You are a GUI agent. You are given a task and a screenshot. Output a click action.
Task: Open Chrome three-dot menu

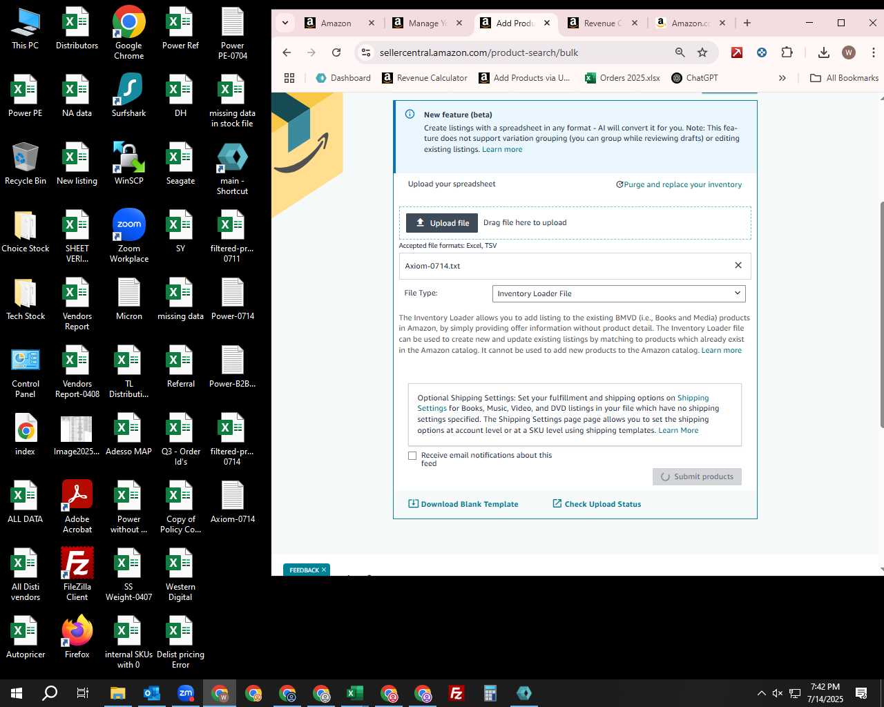click(874, 52)
